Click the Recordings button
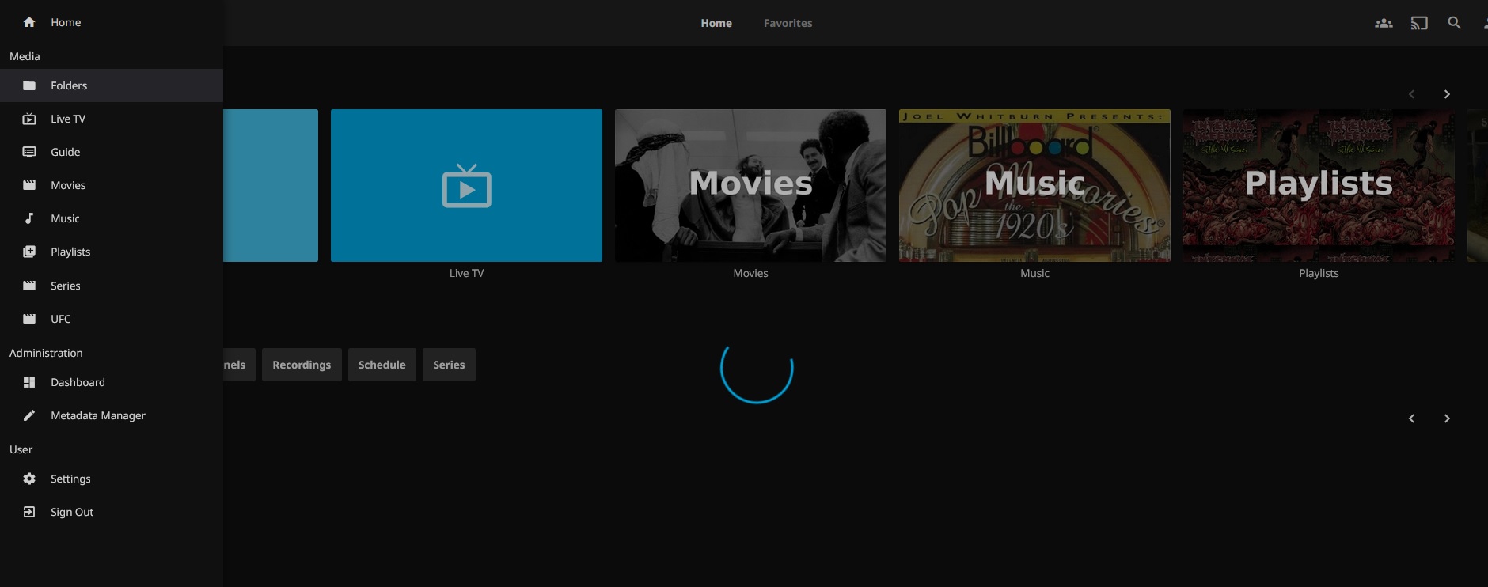This screenshot has width=1488, height=587. pyautogui.click(x=302, y=365)
